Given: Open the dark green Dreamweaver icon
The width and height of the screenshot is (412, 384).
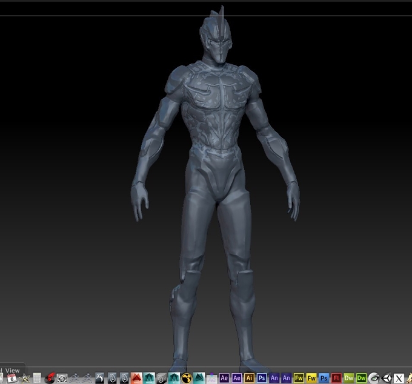Looking at the screenshot, I should 361,378.
